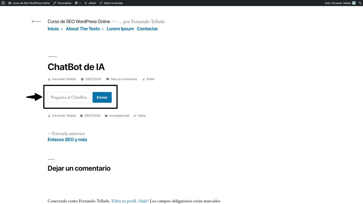Expand the Inicio submenu chevron
Image resolution: width=363 pixels, height=204 pixels.
(x=61, y=29)
